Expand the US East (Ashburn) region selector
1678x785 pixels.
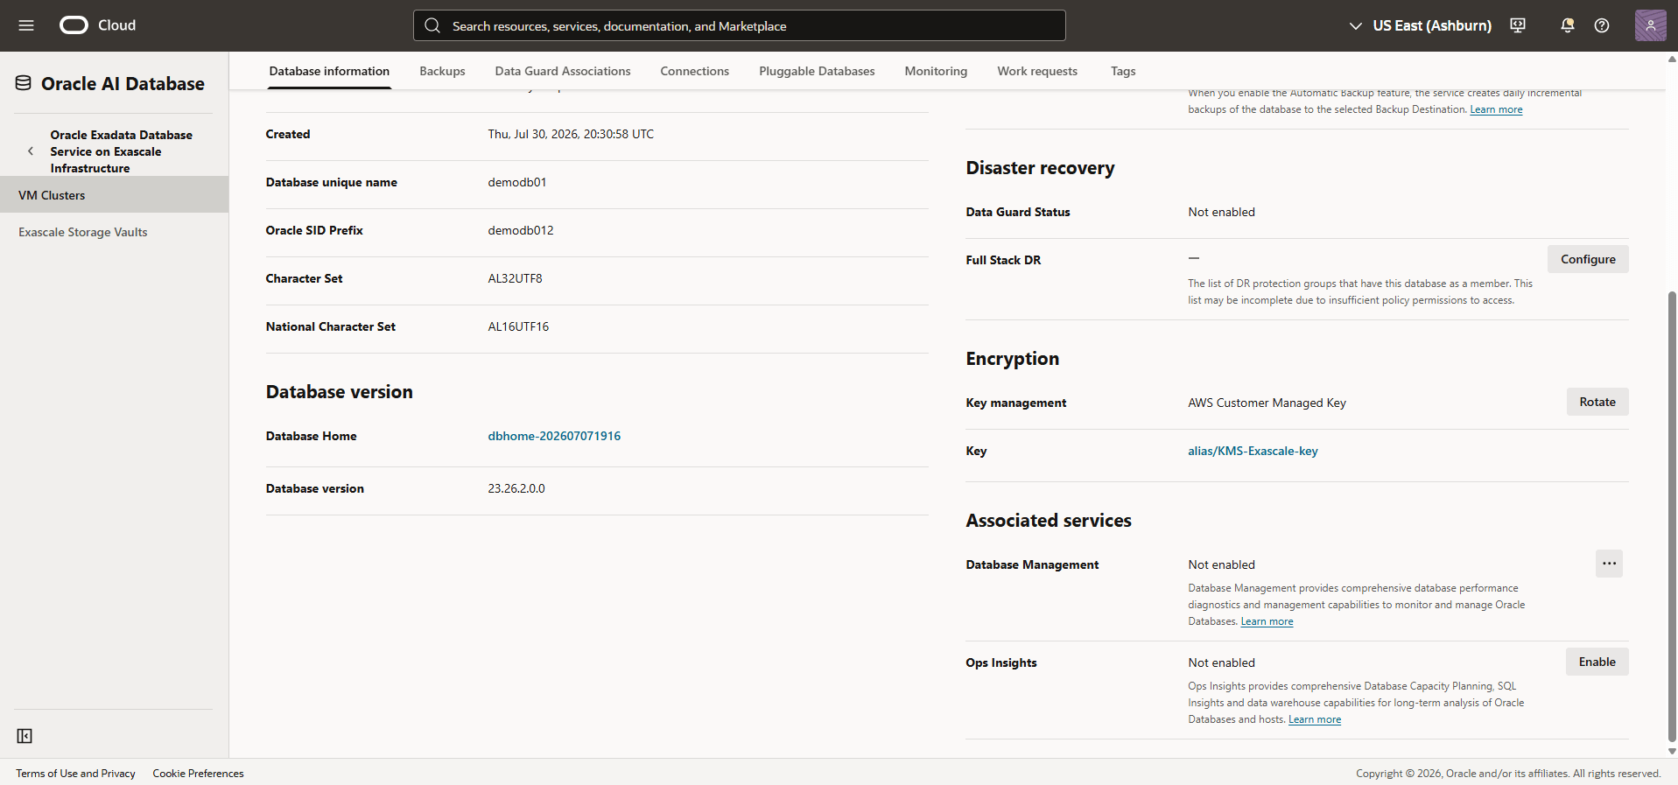pyautogui.click(x=1420, y=25)
